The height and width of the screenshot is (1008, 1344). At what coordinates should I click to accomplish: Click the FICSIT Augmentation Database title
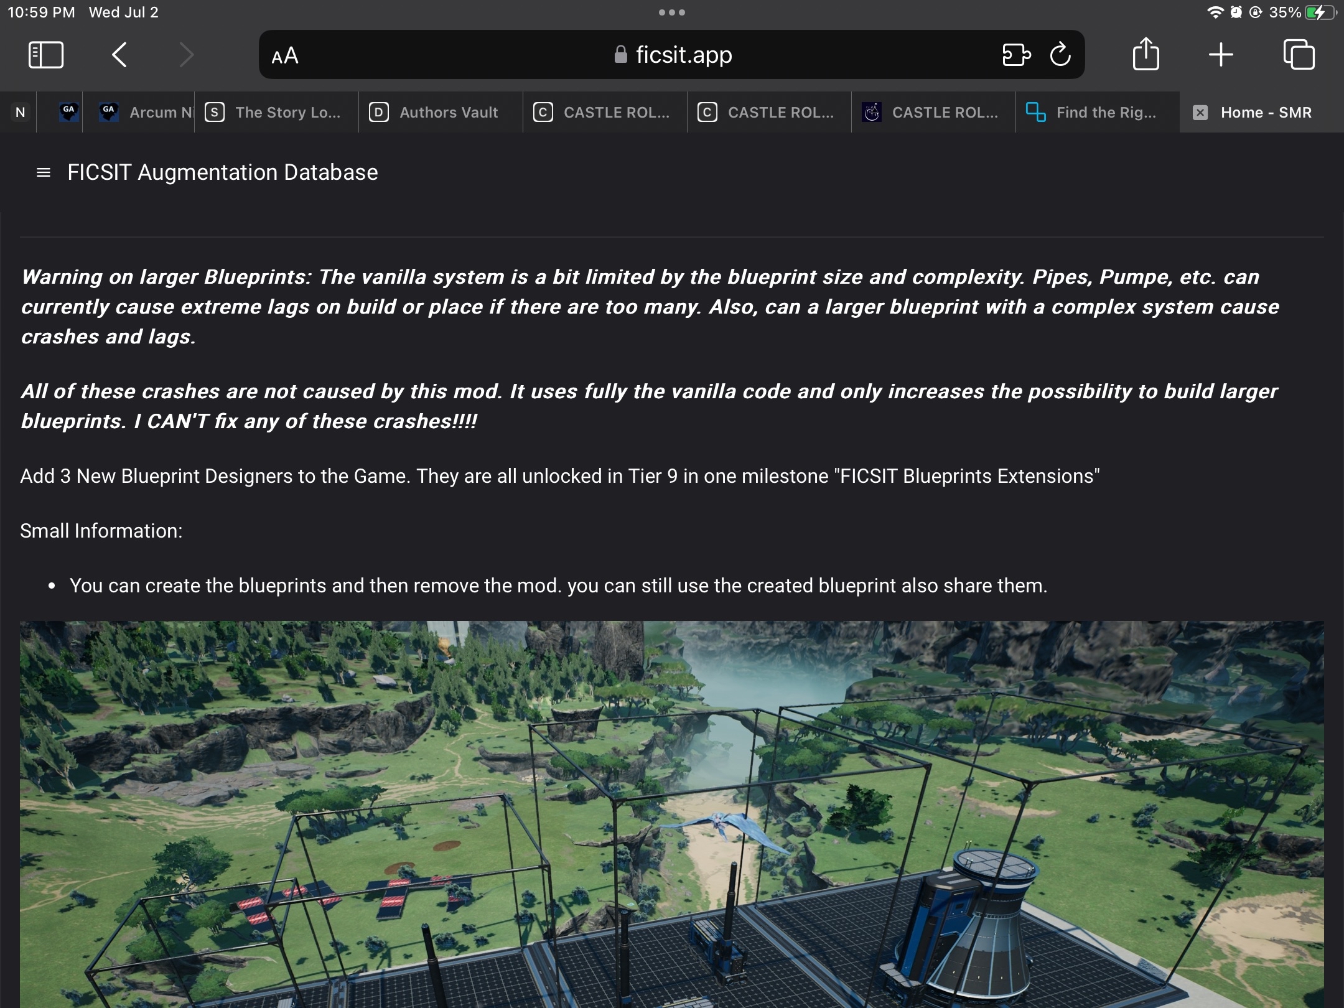point(222,172)
